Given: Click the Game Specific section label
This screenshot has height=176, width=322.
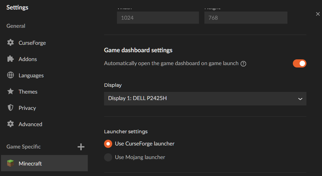Looking at the screenshot, I should click(x=23, y=146).
